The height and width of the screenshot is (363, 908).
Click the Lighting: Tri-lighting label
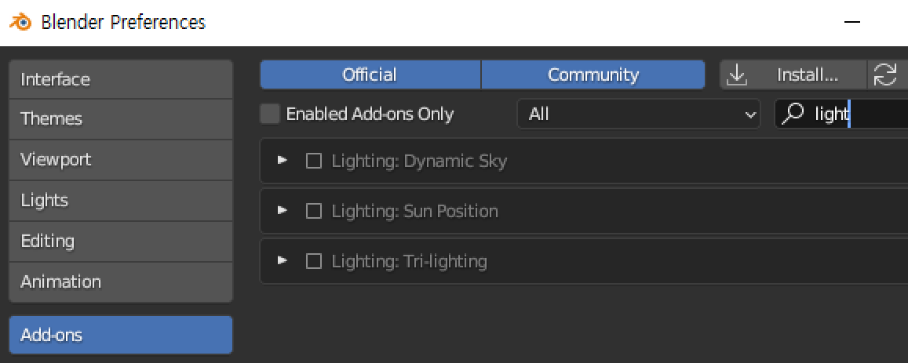[x=410, y=262]
